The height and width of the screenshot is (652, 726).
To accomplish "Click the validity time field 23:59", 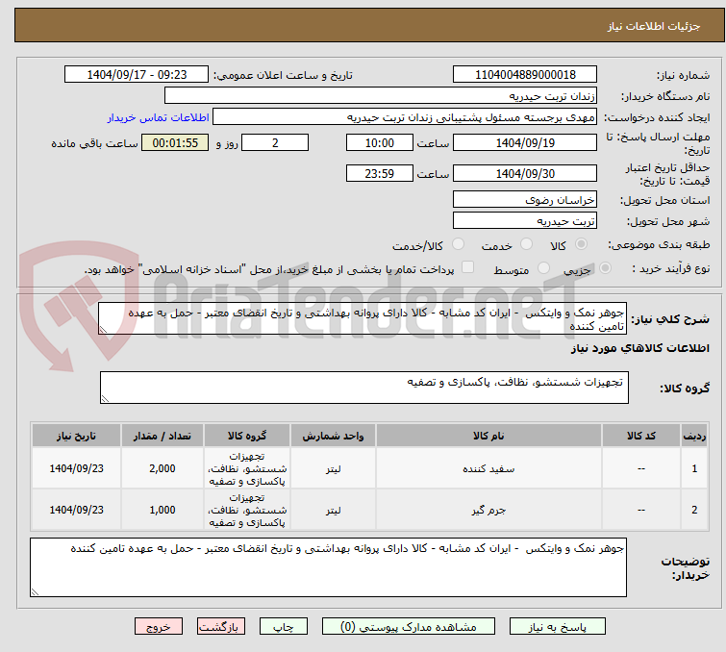I will (x=379, y=174).
